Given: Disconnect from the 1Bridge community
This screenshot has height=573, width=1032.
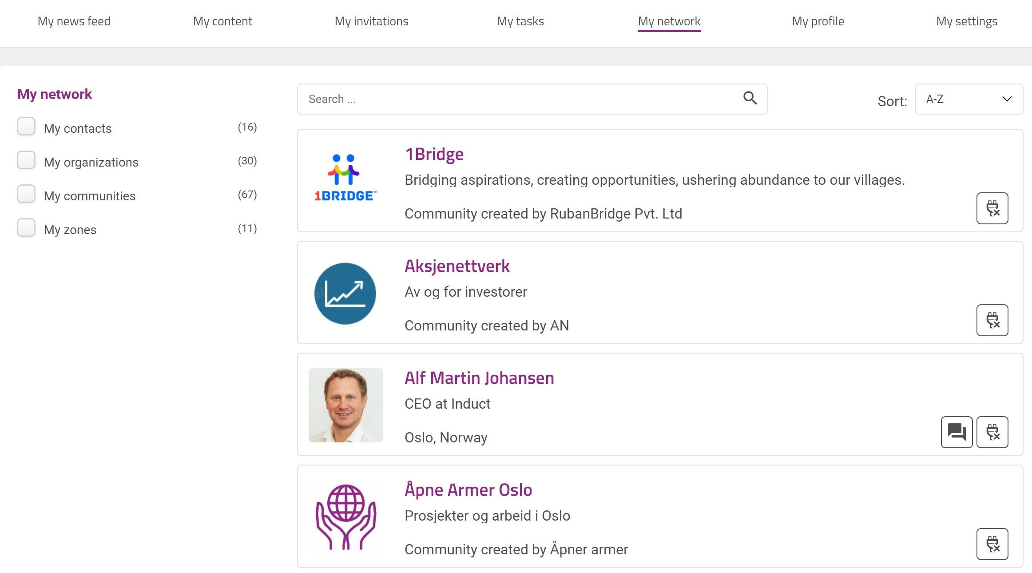Looking at the screenshot, I should (x=992, y=208).
